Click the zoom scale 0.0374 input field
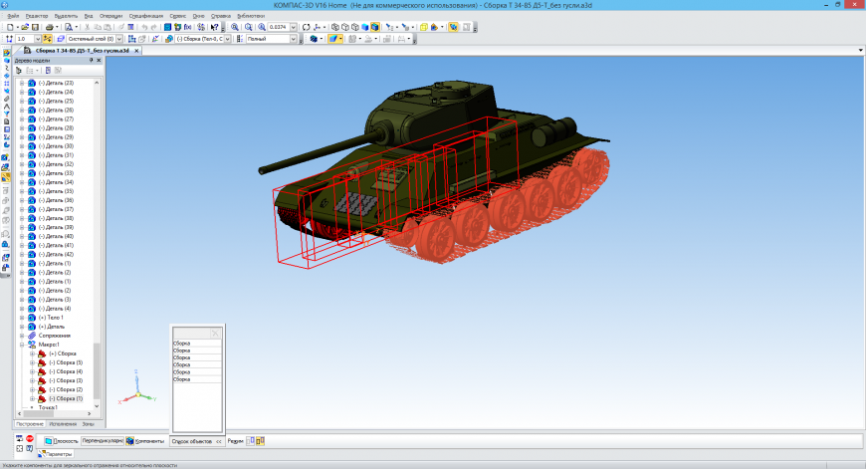This screenshot has width=866, height=469. point(279,27)
